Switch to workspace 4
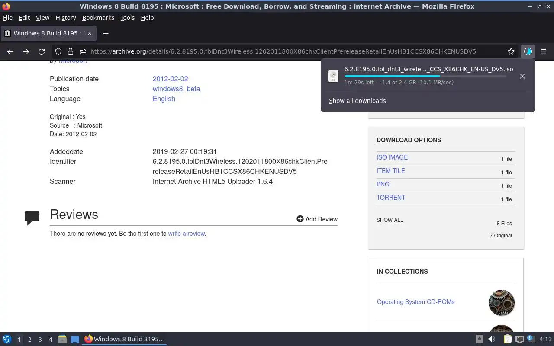This screenshot has height=346, width=554. click(x=51, y=340)
